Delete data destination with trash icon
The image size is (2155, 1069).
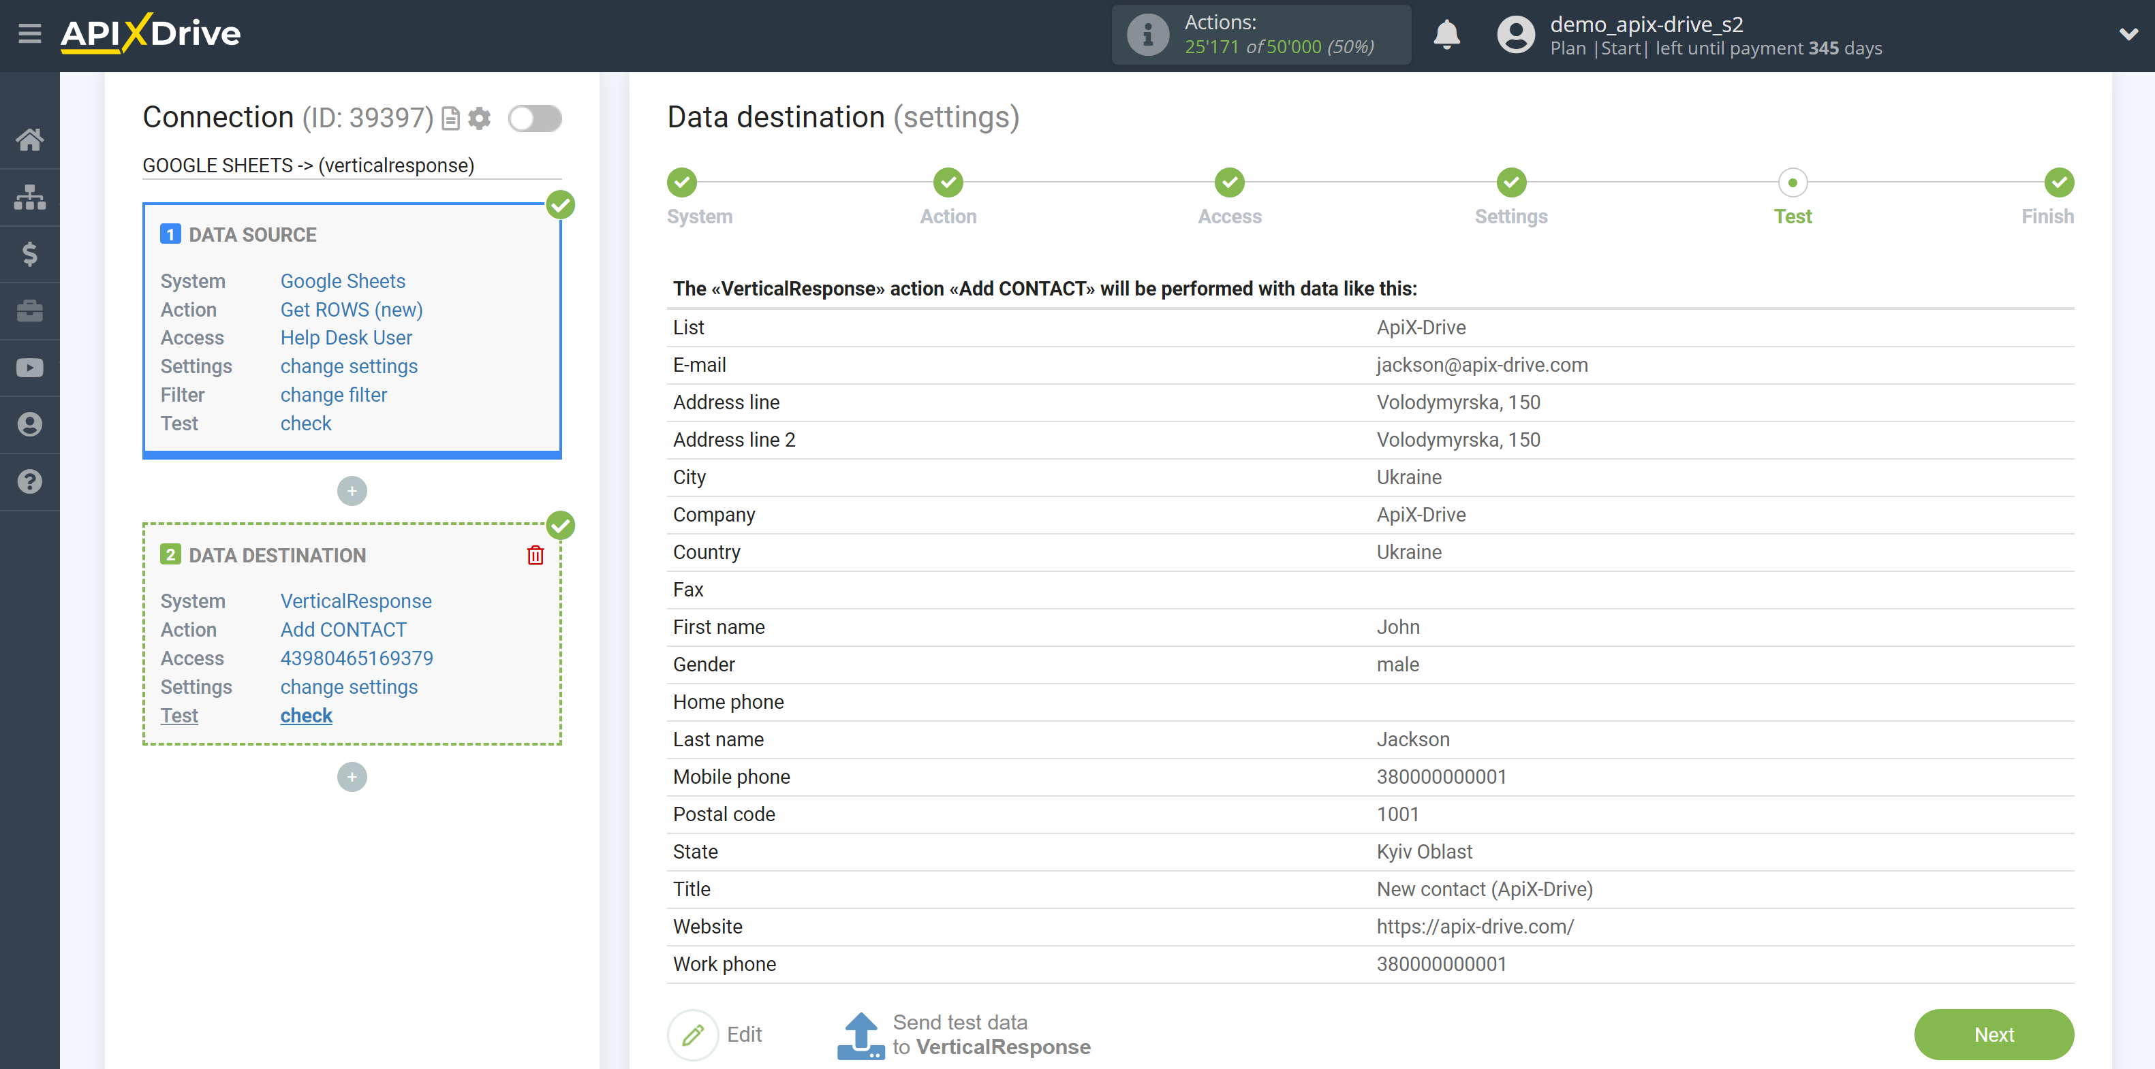click(536, 555)
